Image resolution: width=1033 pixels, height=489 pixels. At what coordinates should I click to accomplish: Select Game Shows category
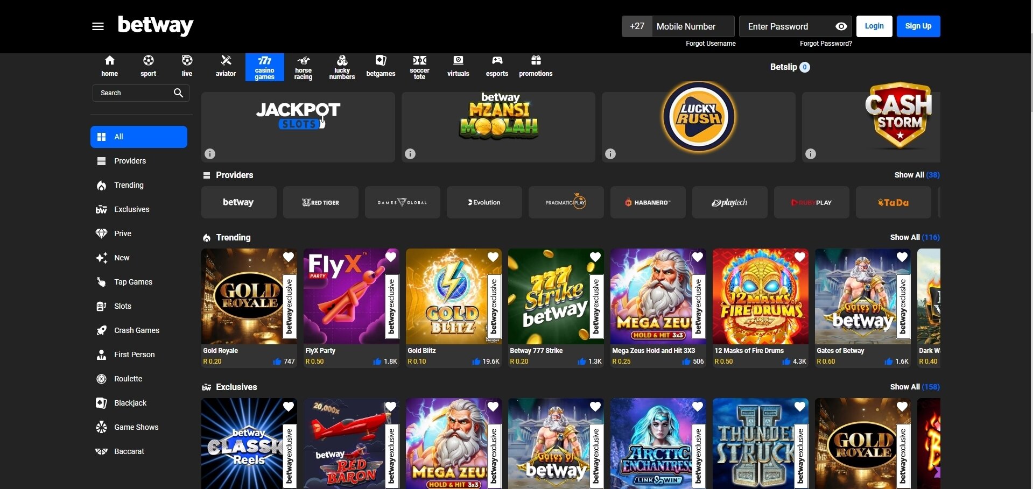[139, 427]
